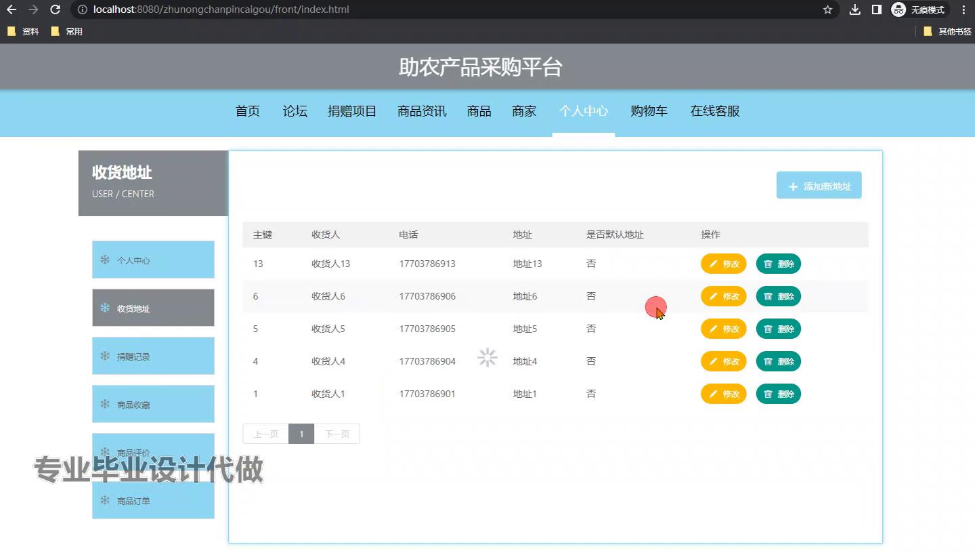Click phone number 17703786905

(x=427, y=329)
